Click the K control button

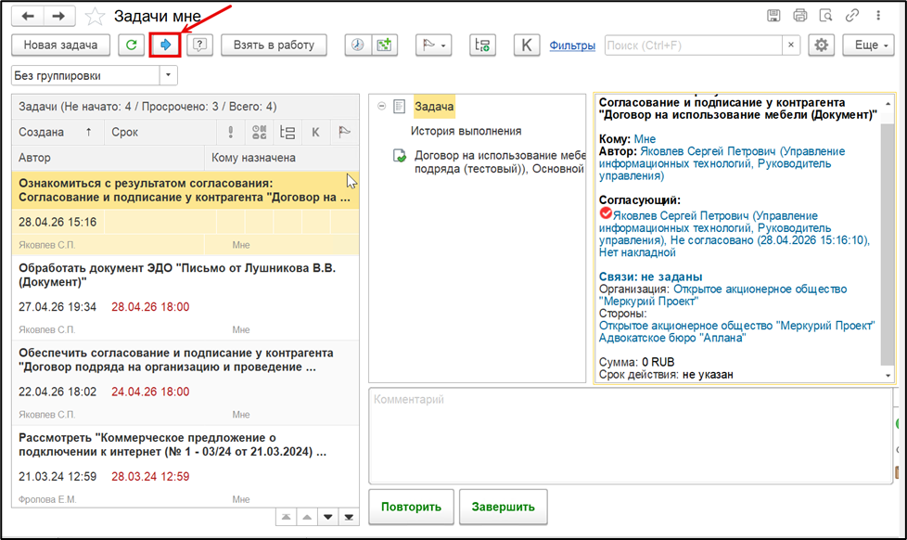[527, 45]
